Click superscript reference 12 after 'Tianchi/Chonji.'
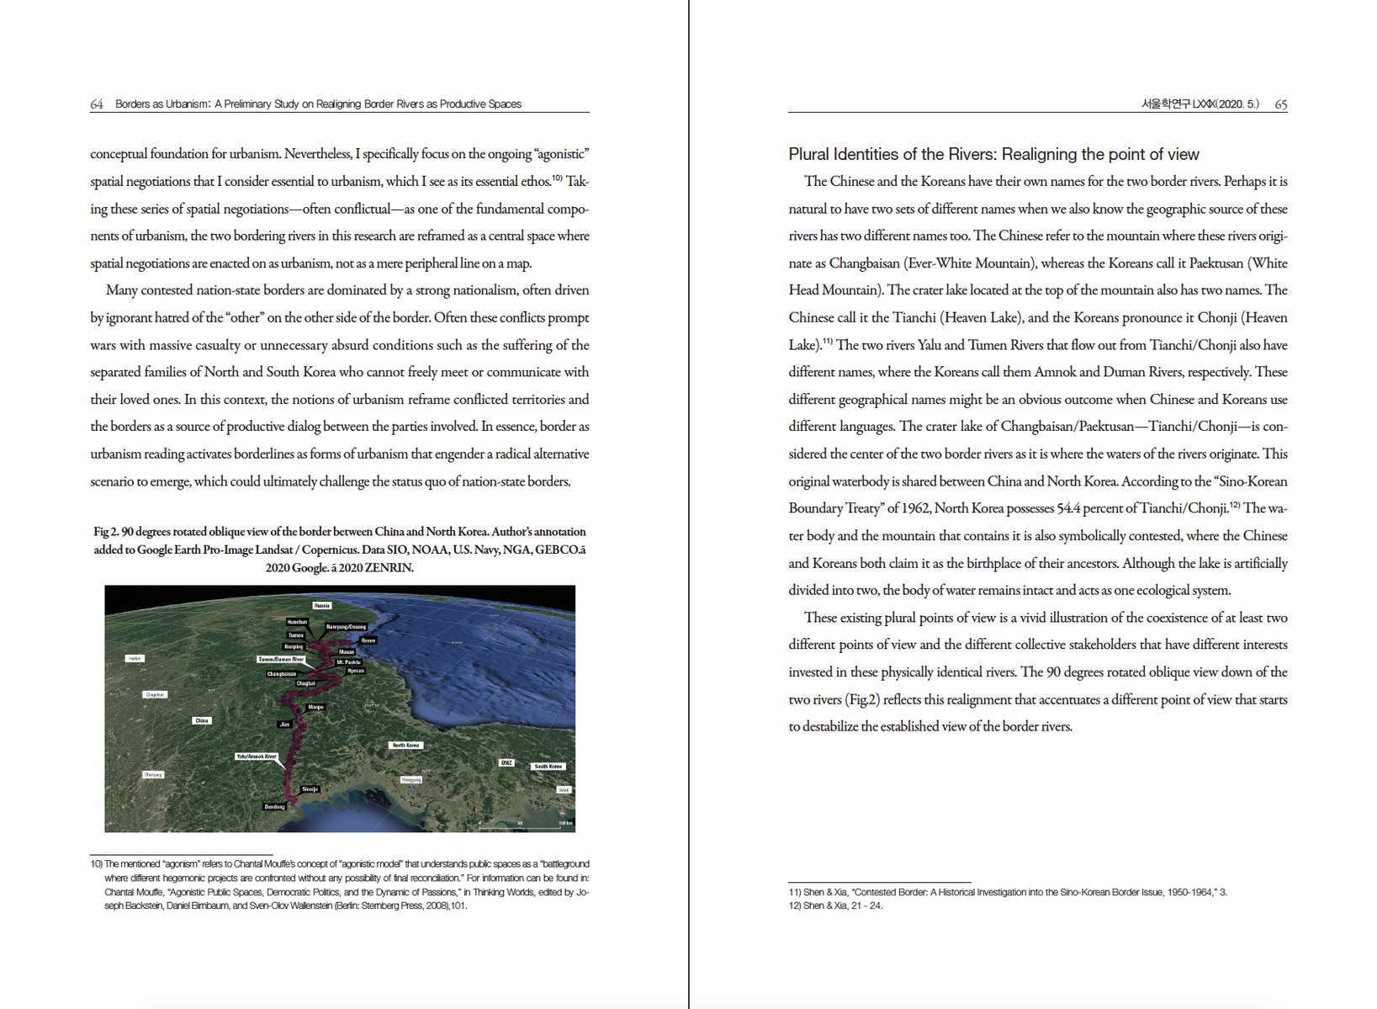This screenshot has width=1377, height=1009. click(1235, 505)
